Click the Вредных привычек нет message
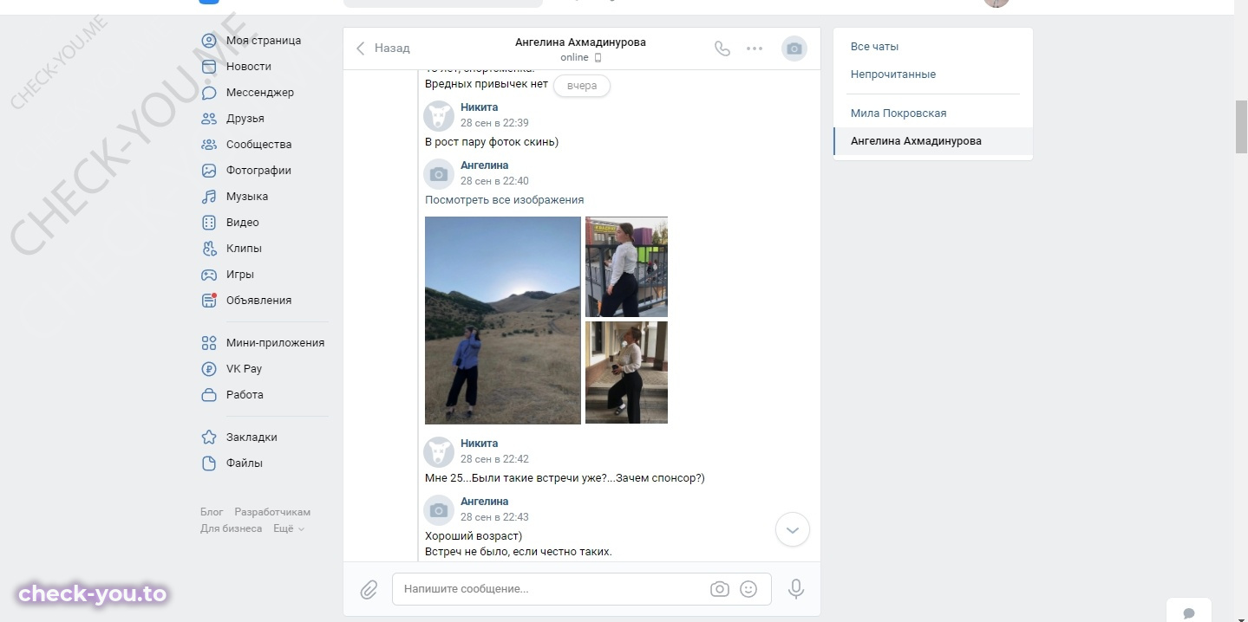The height and width of the screenshot is (622, 1248). tap(487, 84)
